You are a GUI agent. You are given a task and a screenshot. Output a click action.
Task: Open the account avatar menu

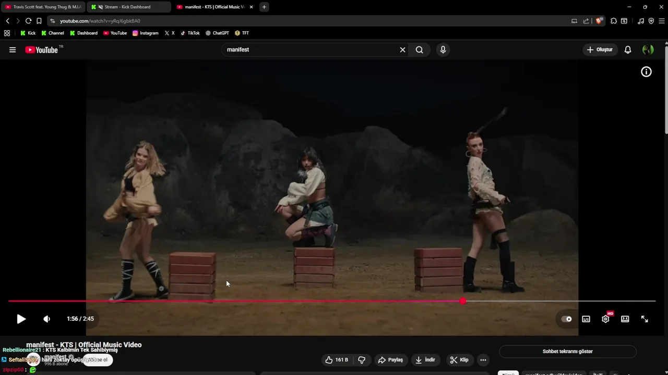point(648,49)
